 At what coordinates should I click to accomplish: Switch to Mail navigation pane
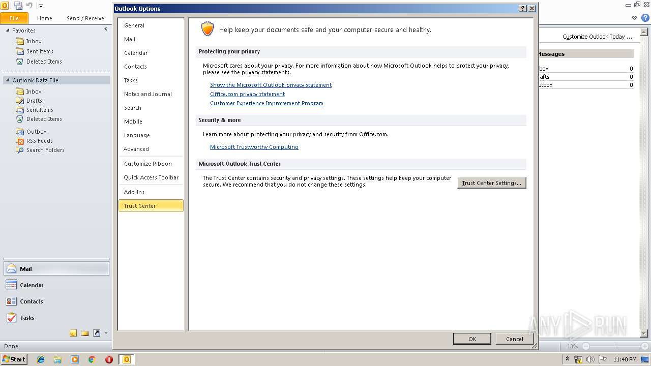(56, 269)
